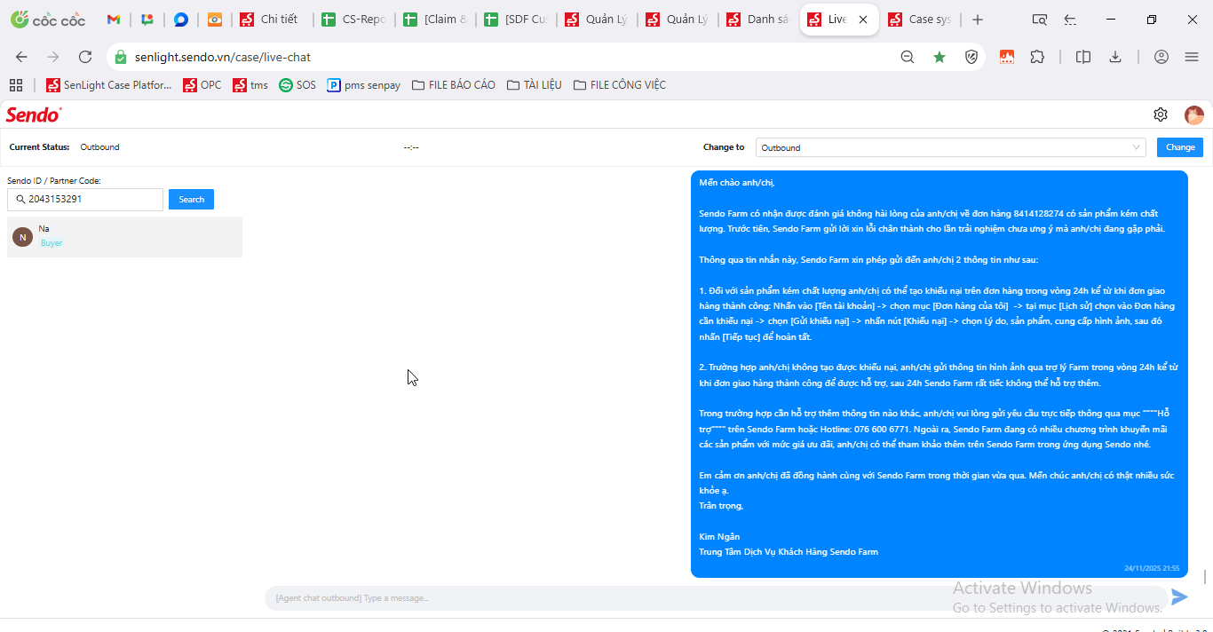
Task: Click the Change button
Action: pyautogui.click(x=1180, y=147)
